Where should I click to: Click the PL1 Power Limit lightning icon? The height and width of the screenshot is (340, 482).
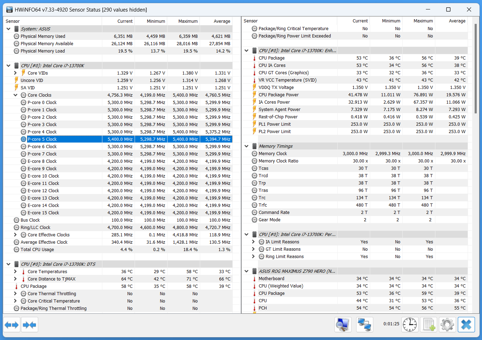(254, 124)
